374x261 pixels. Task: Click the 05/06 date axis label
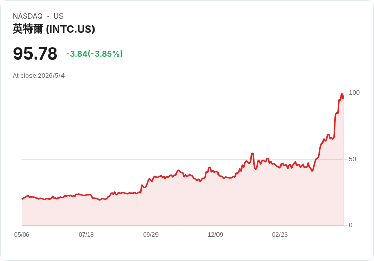[x=22, y=234]
